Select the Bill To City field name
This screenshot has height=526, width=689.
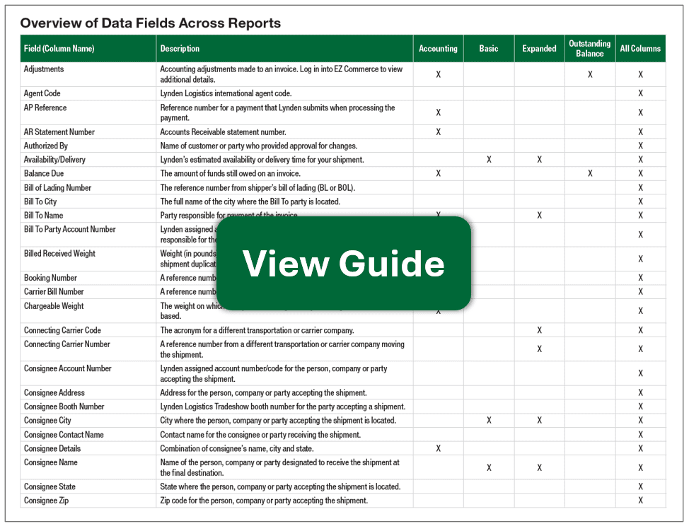[40, 201]
